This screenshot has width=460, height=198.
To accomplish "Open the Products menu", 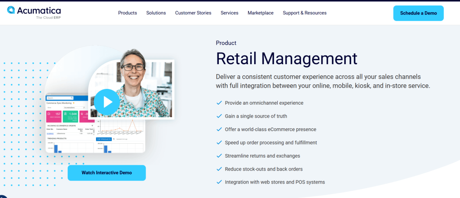I will [128, 13].
